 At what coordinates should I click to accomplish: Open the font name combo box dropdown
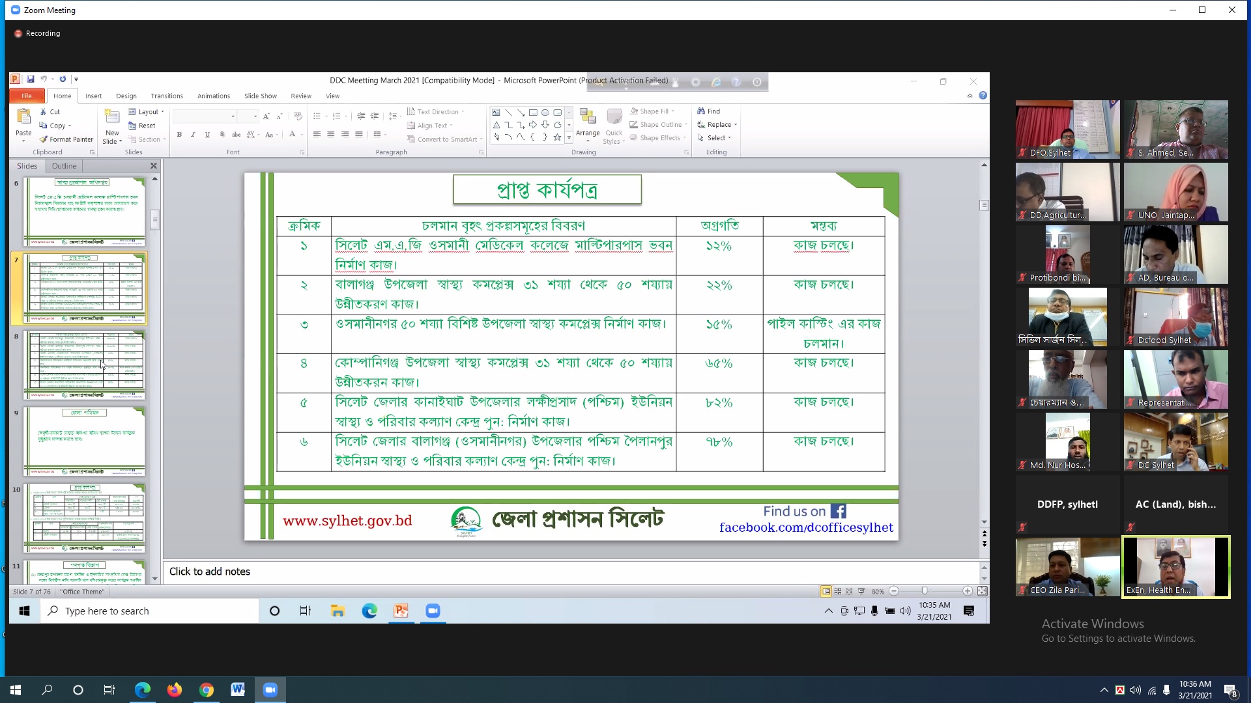233,117
